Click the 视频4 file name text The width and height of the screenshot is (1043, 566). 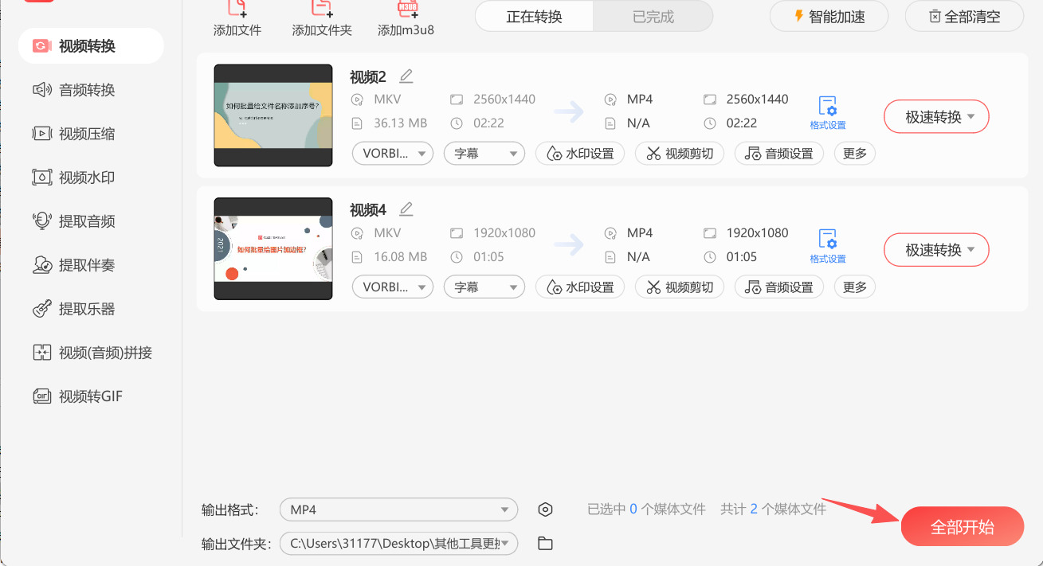point(368,210)
